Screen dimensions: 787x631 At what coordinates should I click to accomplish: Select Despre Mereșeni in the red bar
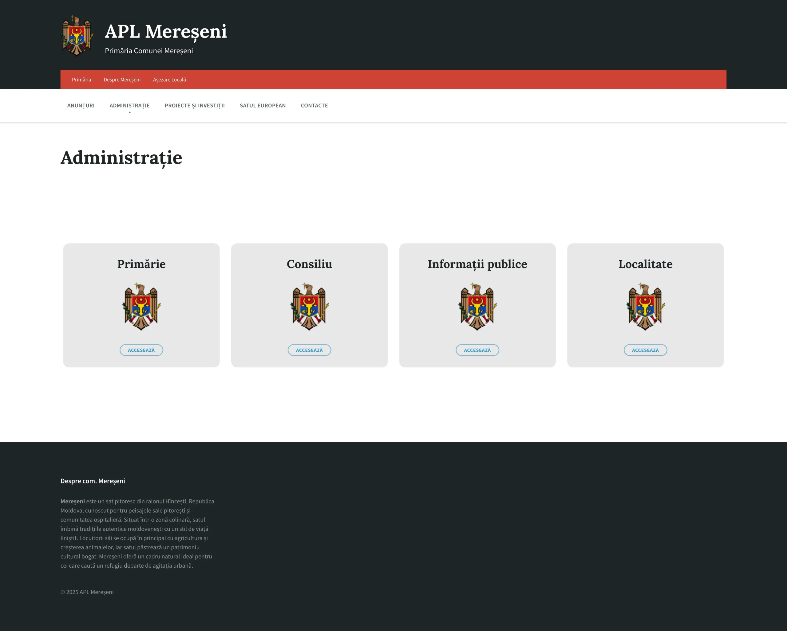click(122, 80)
